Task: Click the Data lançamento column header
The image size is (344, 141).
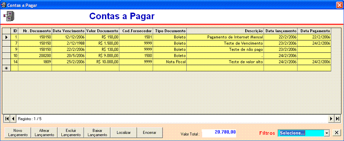Action: coord(280,31)
